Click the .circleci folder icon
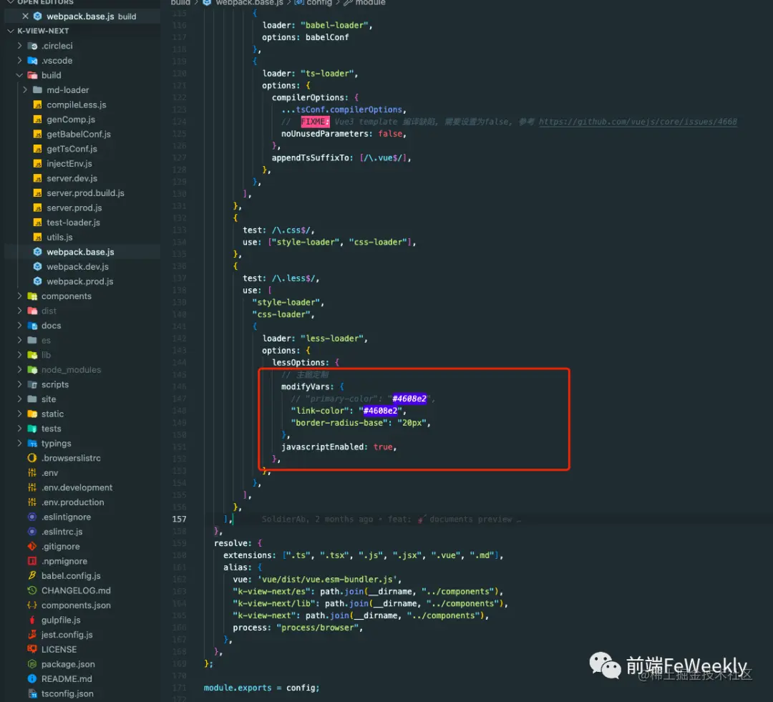This screenshot has height=702, width=773. 32,46
